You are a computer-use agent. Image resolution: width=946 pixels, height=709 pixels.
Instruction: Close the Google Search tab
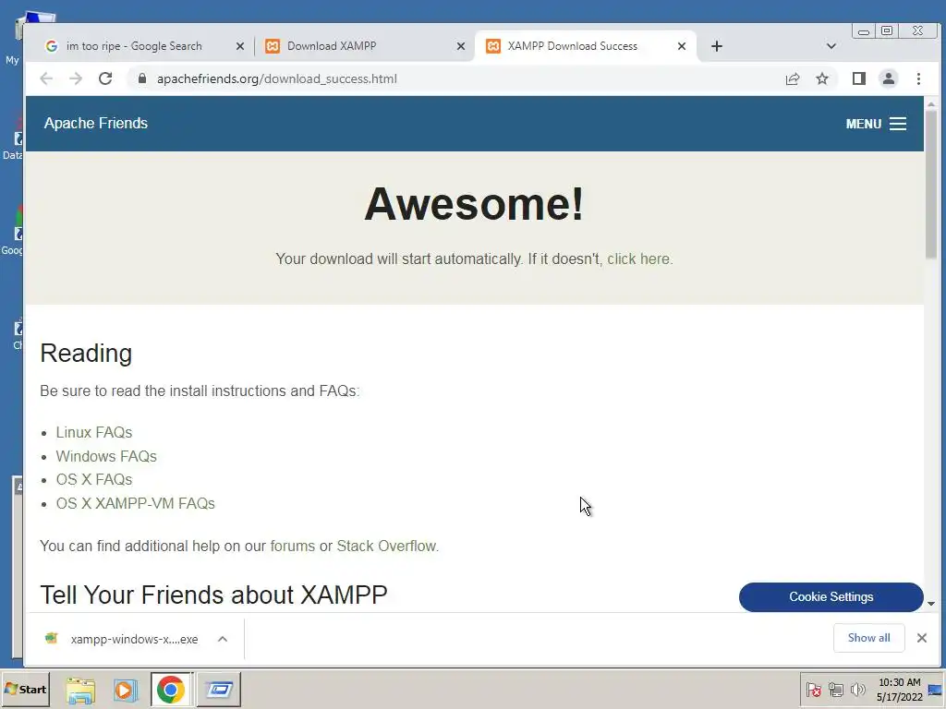pos(240,46)
